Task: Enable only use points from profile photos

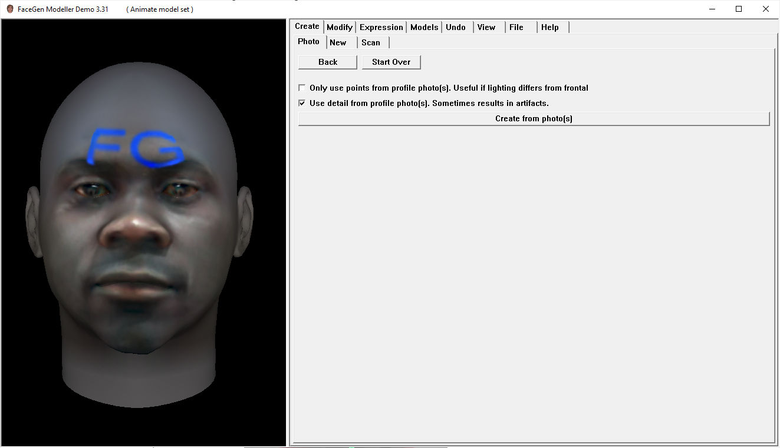Action: [x=302, y=88]
